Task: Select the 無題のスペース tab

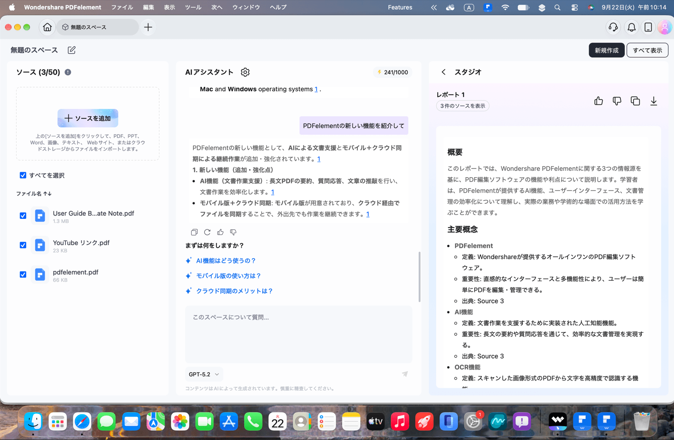Action: [x=98, y=27]
